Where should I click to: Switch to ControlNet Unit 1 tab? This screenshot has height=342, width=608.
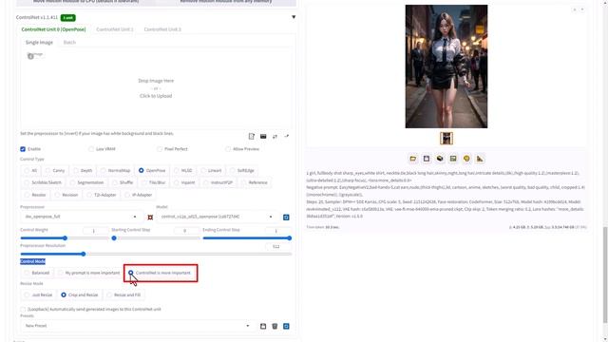[115, 29]
